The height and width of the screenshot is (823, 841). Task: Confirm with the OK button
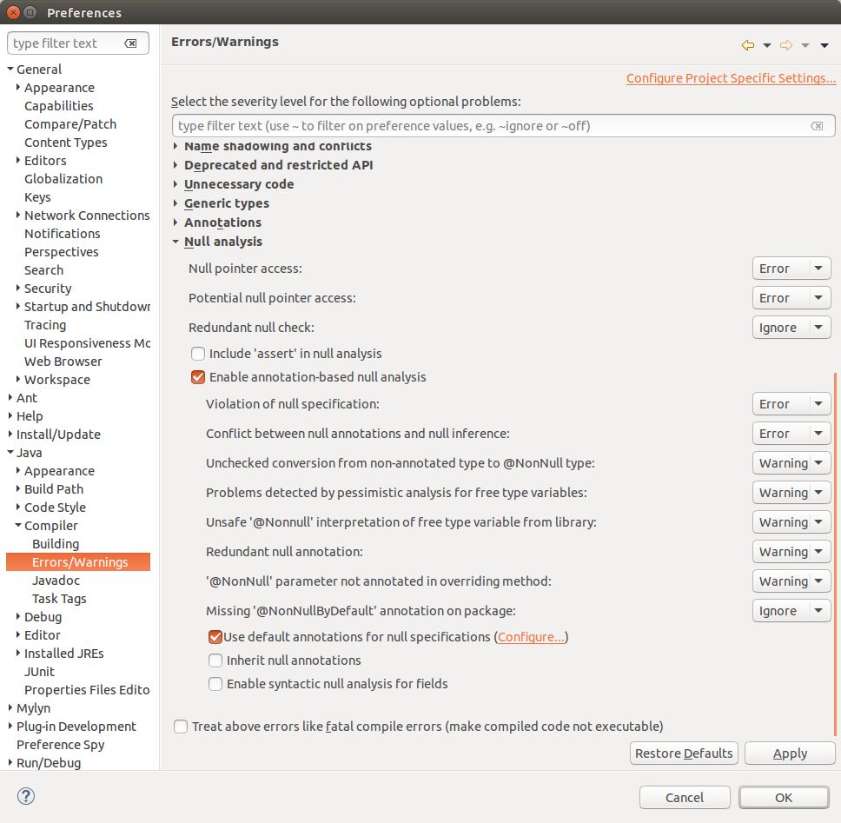pyautogui.click(x=784, y=798)
